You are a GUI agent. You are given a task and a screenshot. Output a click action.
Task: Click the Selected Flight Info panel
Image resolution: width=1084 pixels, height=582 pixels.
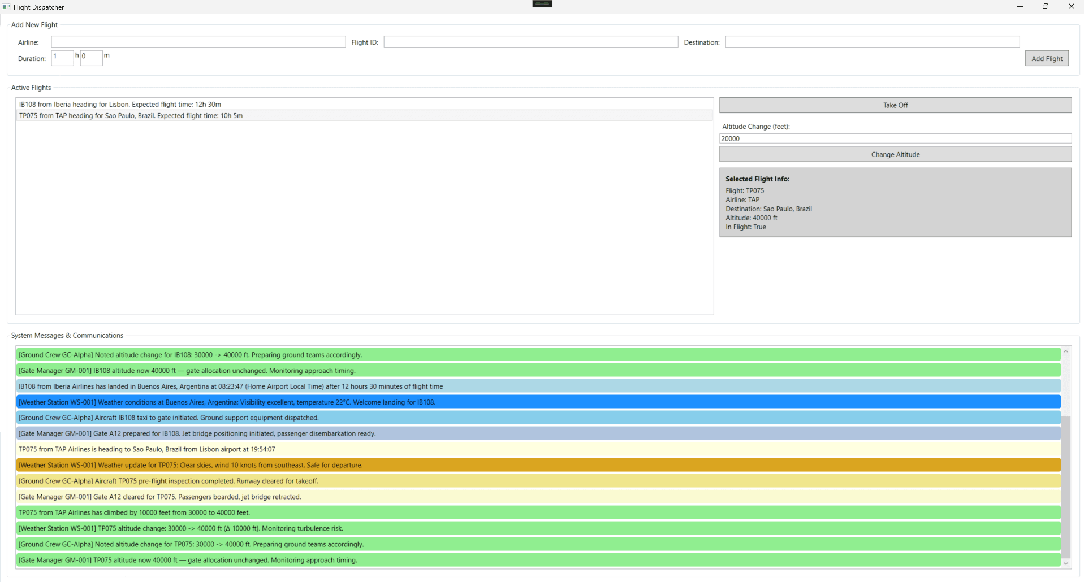click(895, 202)
